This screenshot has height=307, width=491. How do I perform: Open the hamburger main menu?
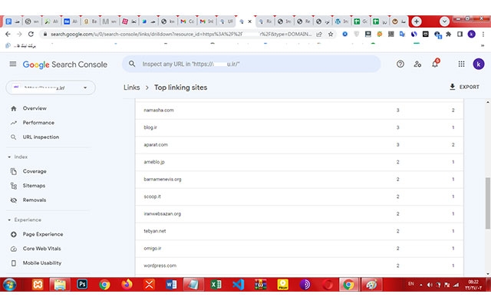(13, 64)
